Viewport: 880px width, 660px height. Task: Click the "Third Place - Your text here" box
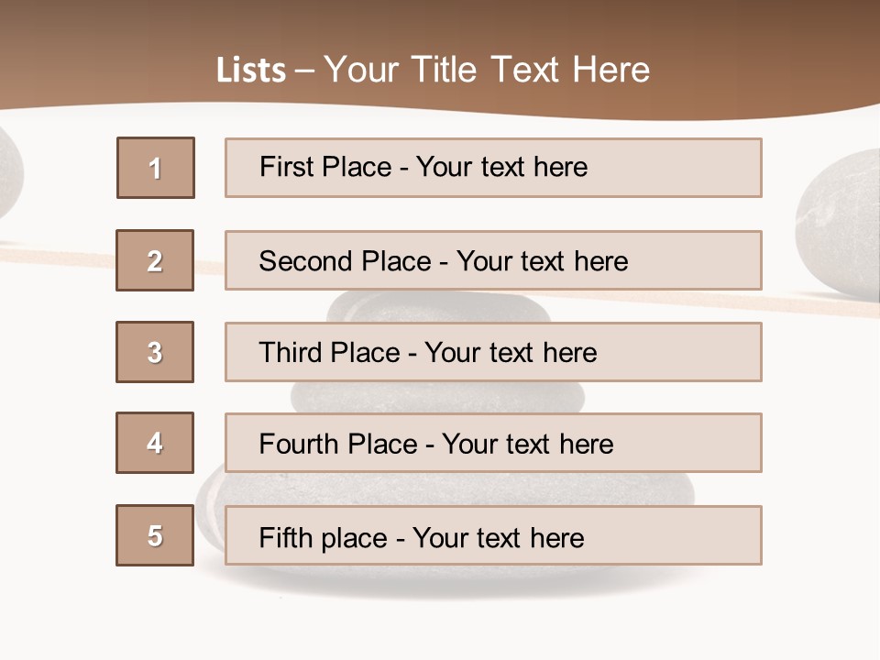(x=493, y=352)
